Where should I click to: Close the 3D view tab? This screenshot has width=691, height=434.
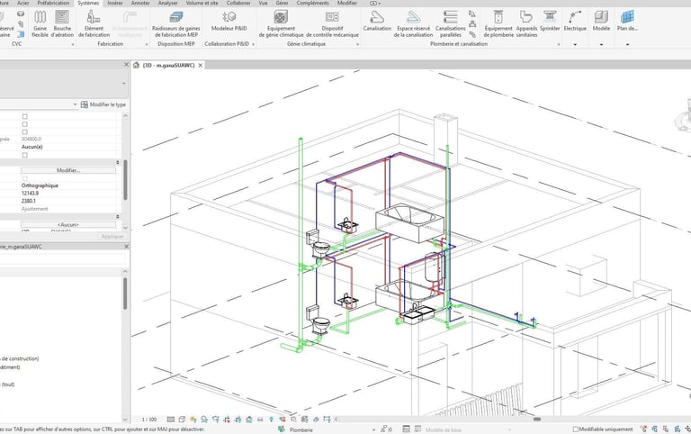pyautogui.click(x=201, y=65)
